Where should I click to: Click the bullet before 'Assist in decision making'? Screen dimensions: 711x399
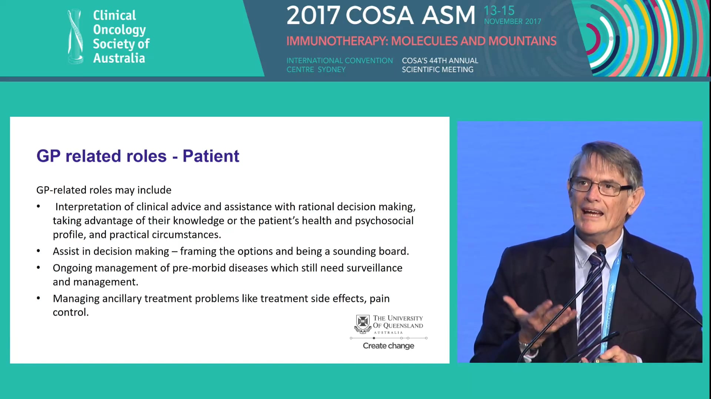[x=39, y=251]
